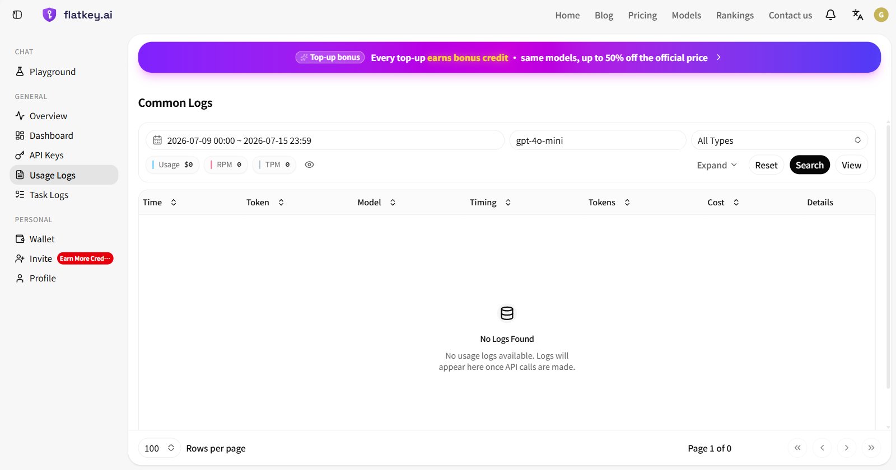Toggle the eye icon to hide stats
This screenshot has height=470, width=896.
point(309,164)
